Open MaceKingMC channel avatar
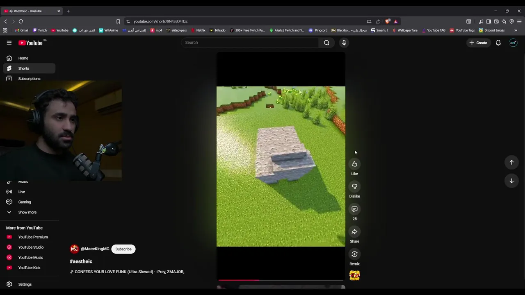Viewport: 525px width, 295px height. [74, 249]
